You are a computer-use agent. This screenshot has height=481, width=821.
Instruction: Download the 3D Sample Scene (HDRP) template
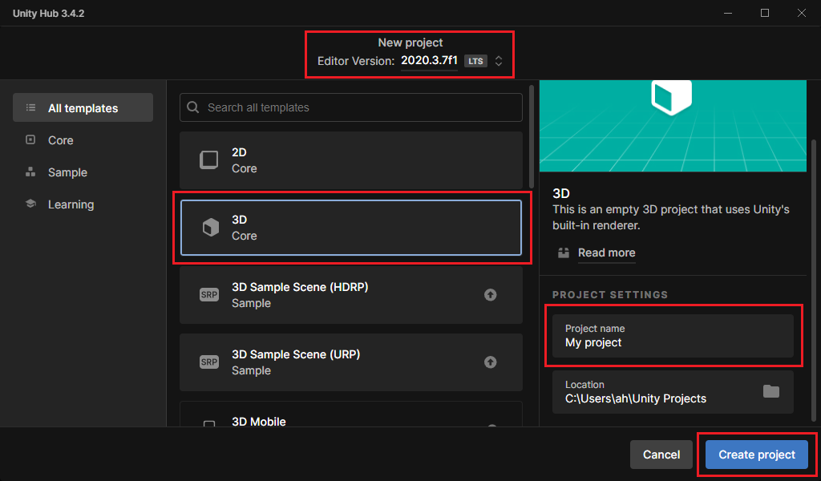(490, 295)
